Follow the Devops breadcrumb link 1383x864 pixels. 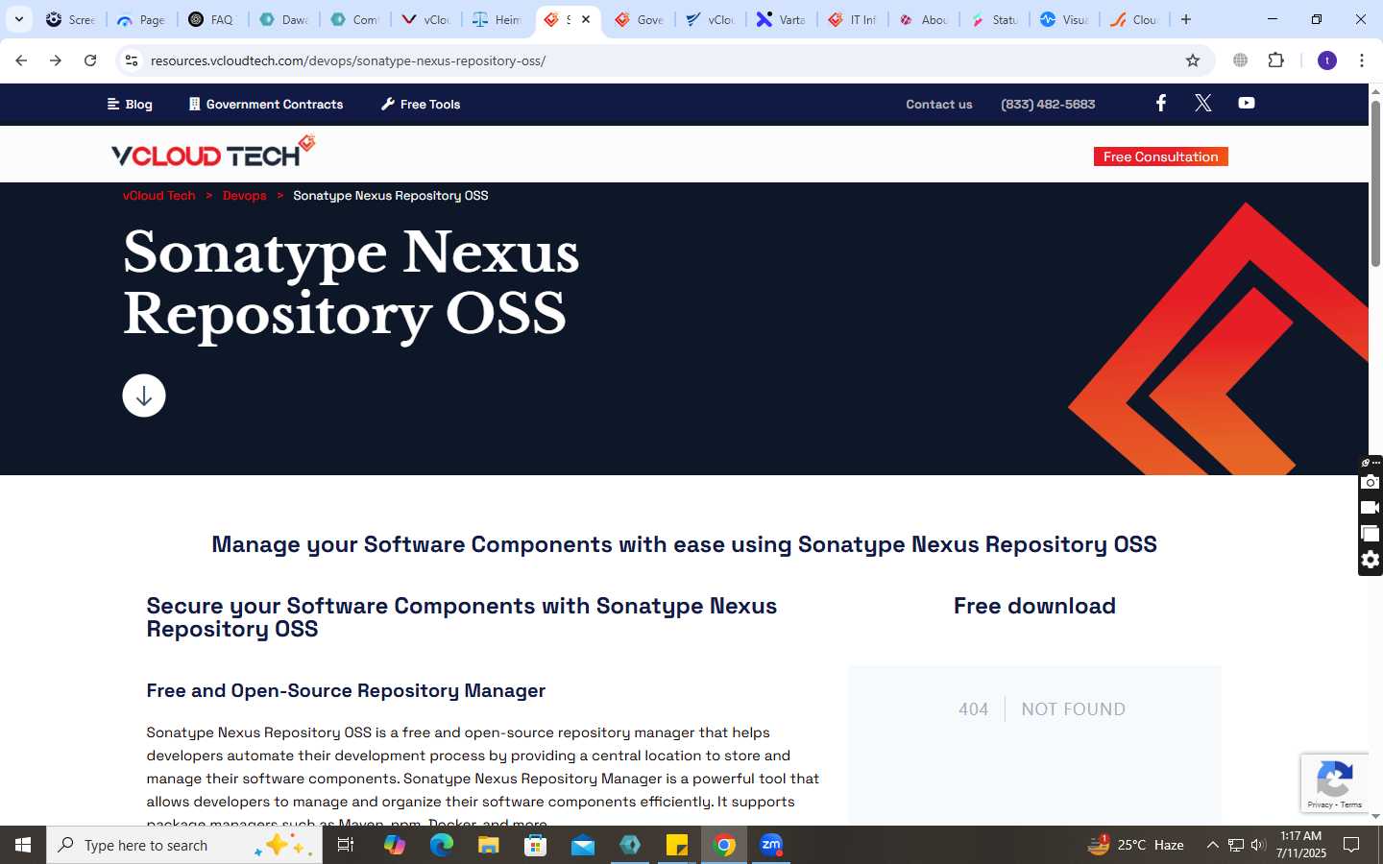click(245, 195)
